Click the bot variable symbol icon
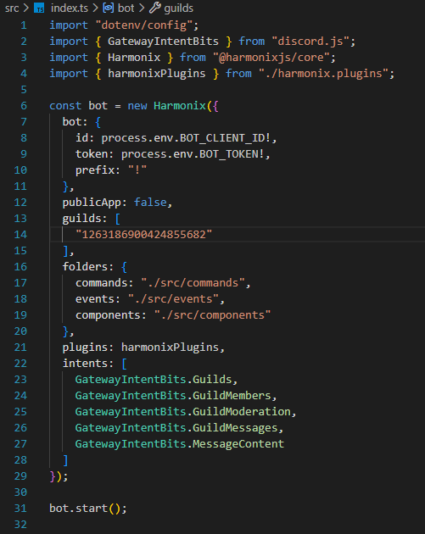This screenshot has height=534, width=425. [109, 8]
